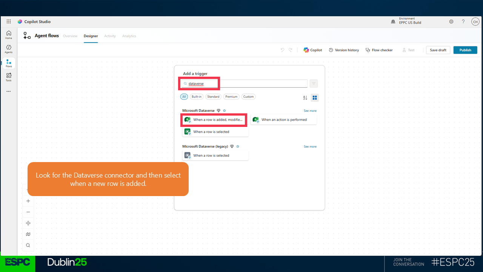
Task: Click the dataverse search input field
Action: 245,83
